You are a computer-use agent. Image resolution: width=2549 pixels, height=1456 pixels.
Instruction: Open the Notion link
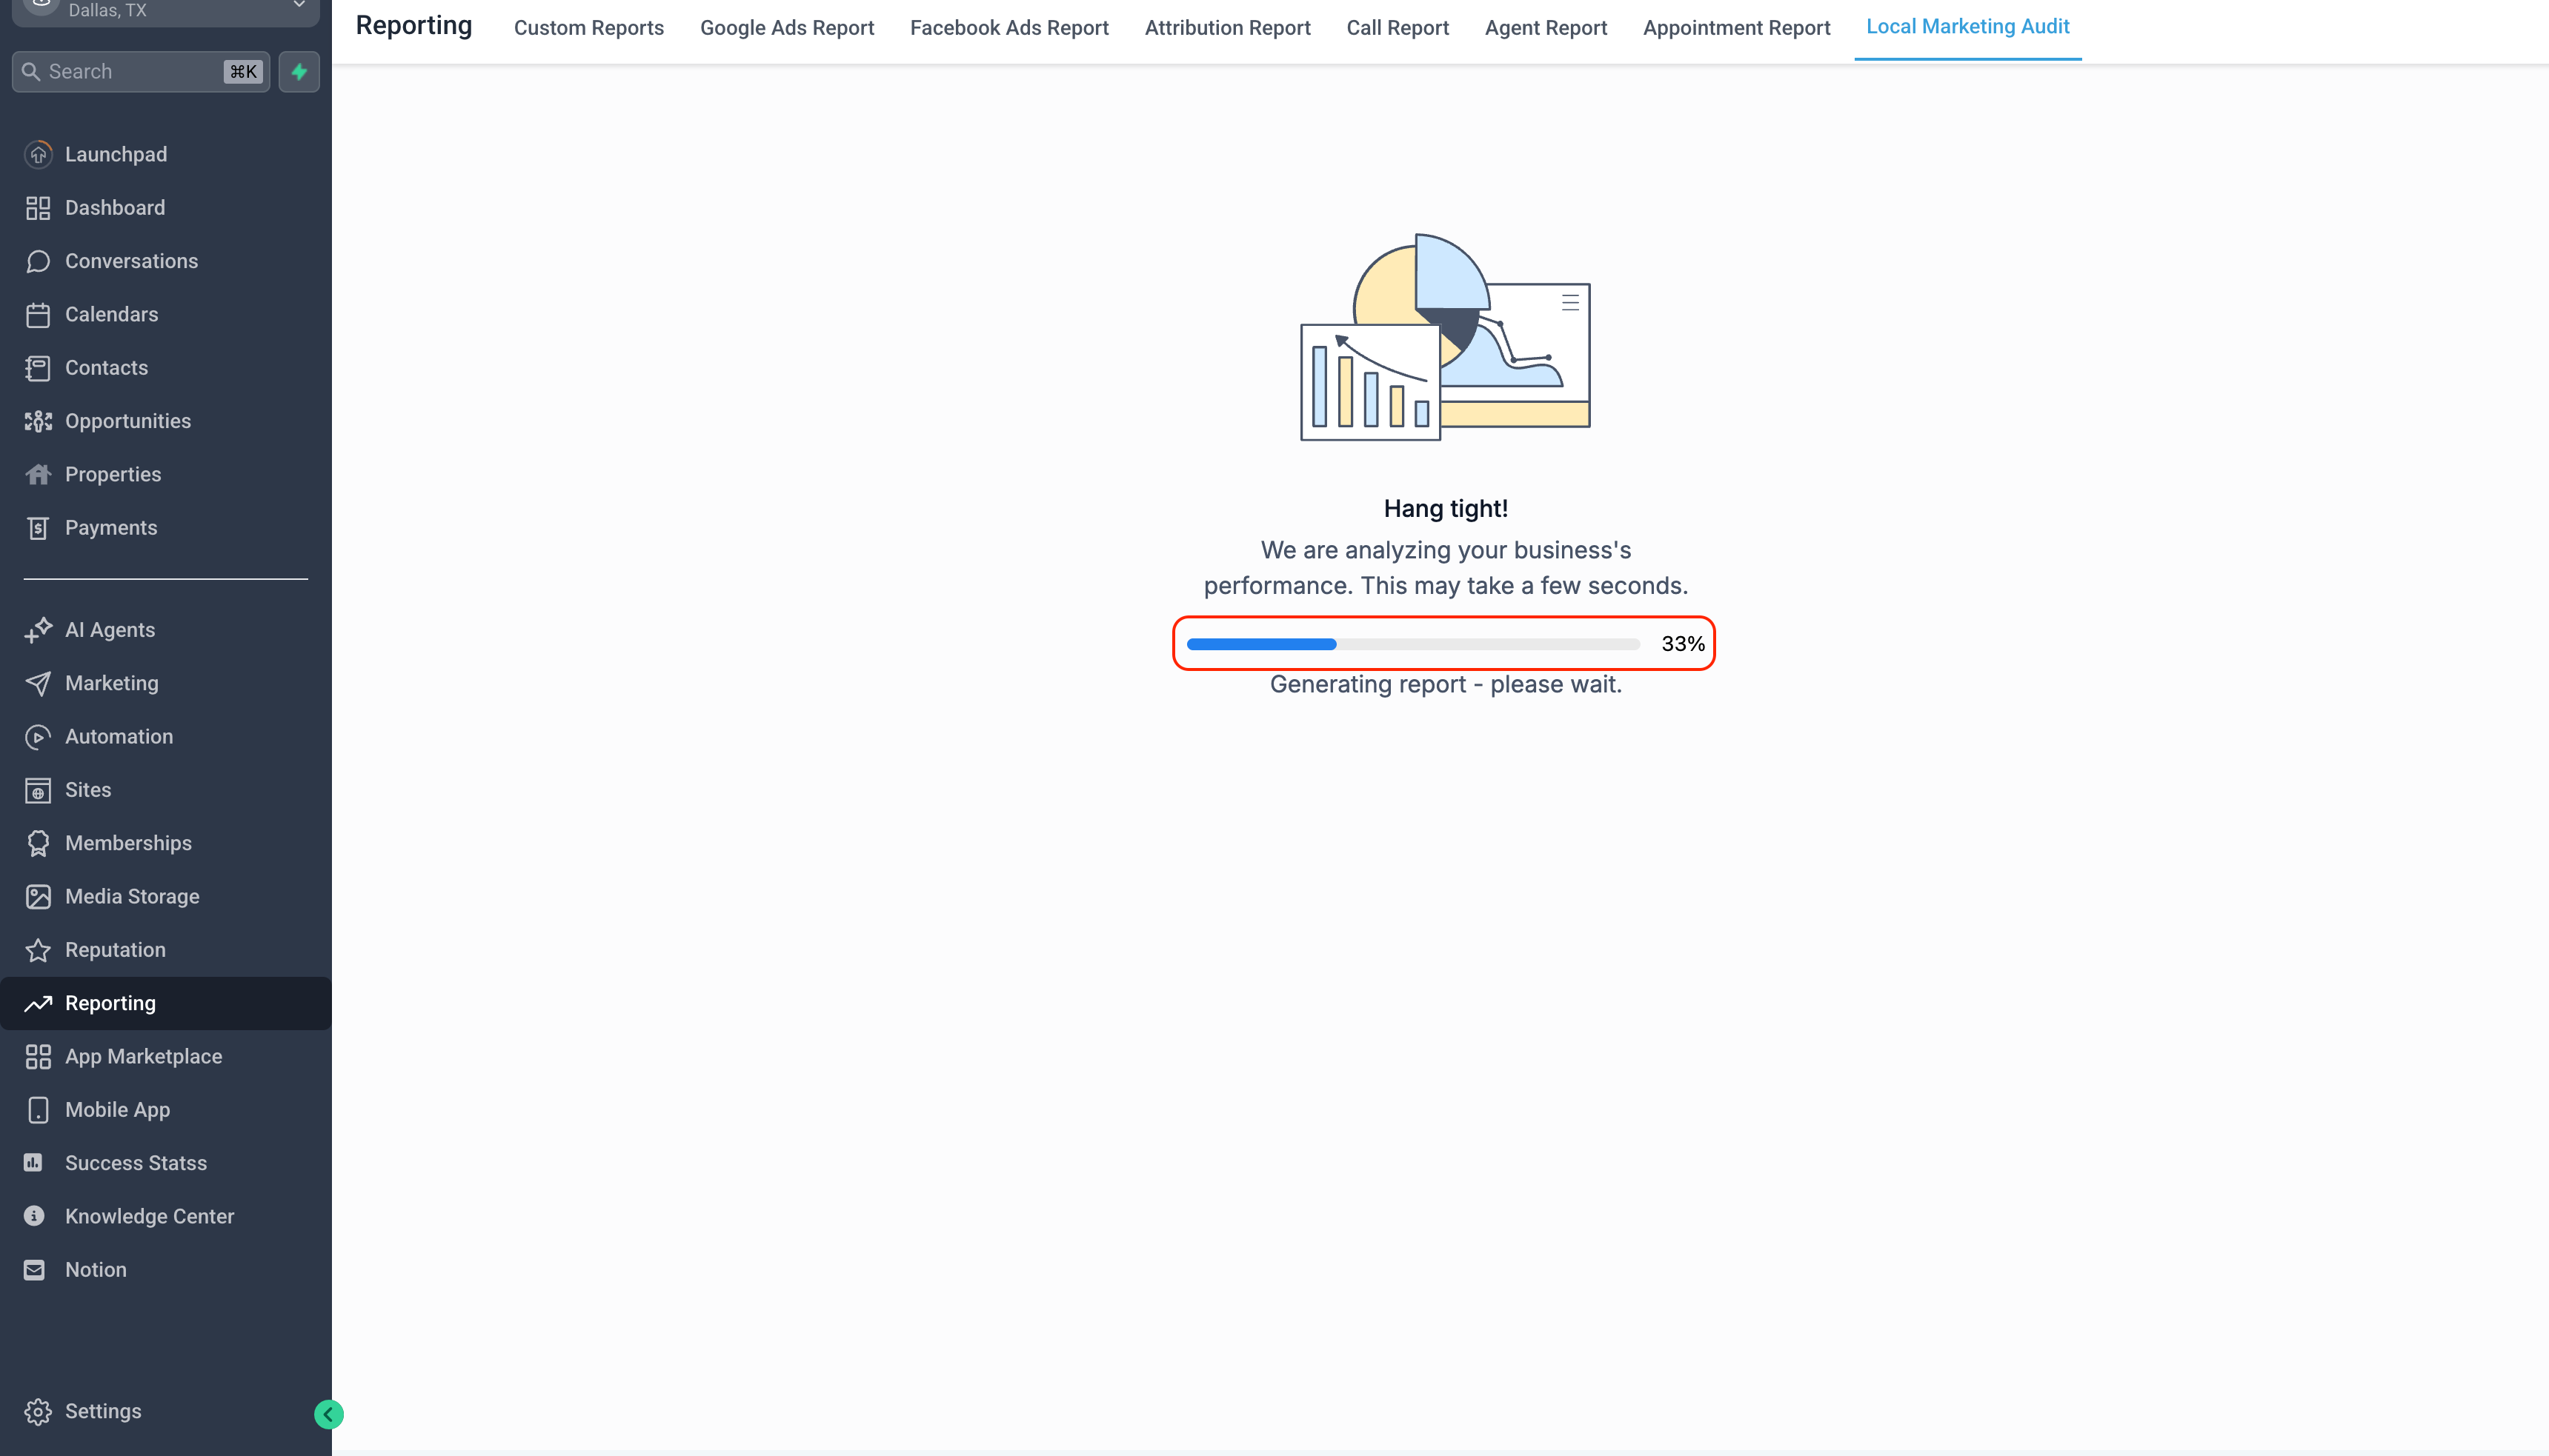tap(95, 1269)
